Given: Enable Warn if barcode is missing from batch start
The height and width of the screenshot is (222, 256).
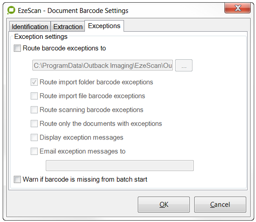Looking at the screenshot, I should click(x=17, y=179).
